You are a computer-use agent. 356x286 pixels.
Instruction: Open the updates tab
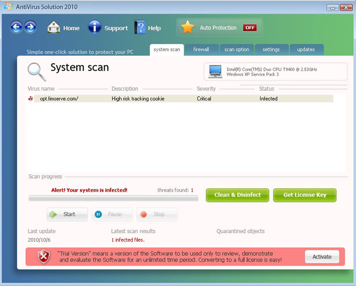(x=306, y=50)
